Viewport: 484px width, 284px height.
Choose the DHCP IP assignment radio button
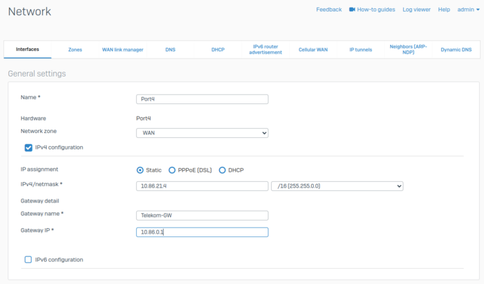tap(222, 170)
